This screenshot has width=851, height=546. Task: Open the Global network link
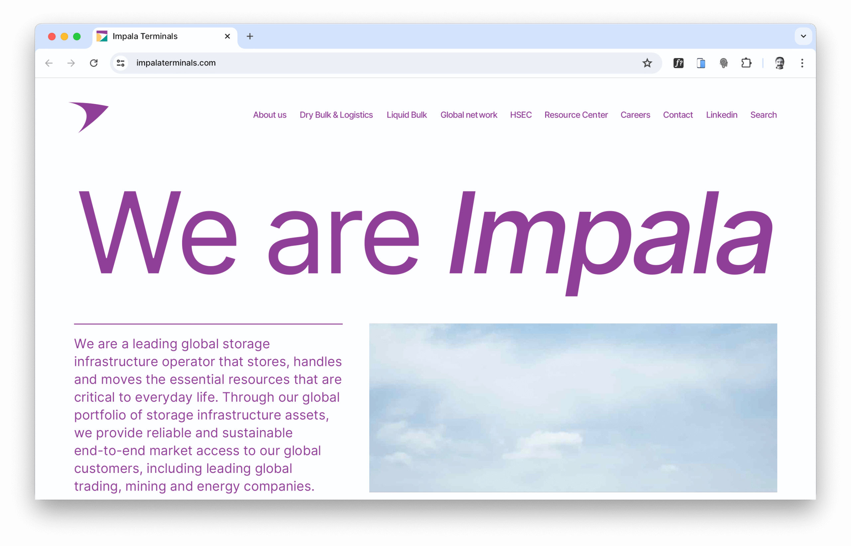469,115
